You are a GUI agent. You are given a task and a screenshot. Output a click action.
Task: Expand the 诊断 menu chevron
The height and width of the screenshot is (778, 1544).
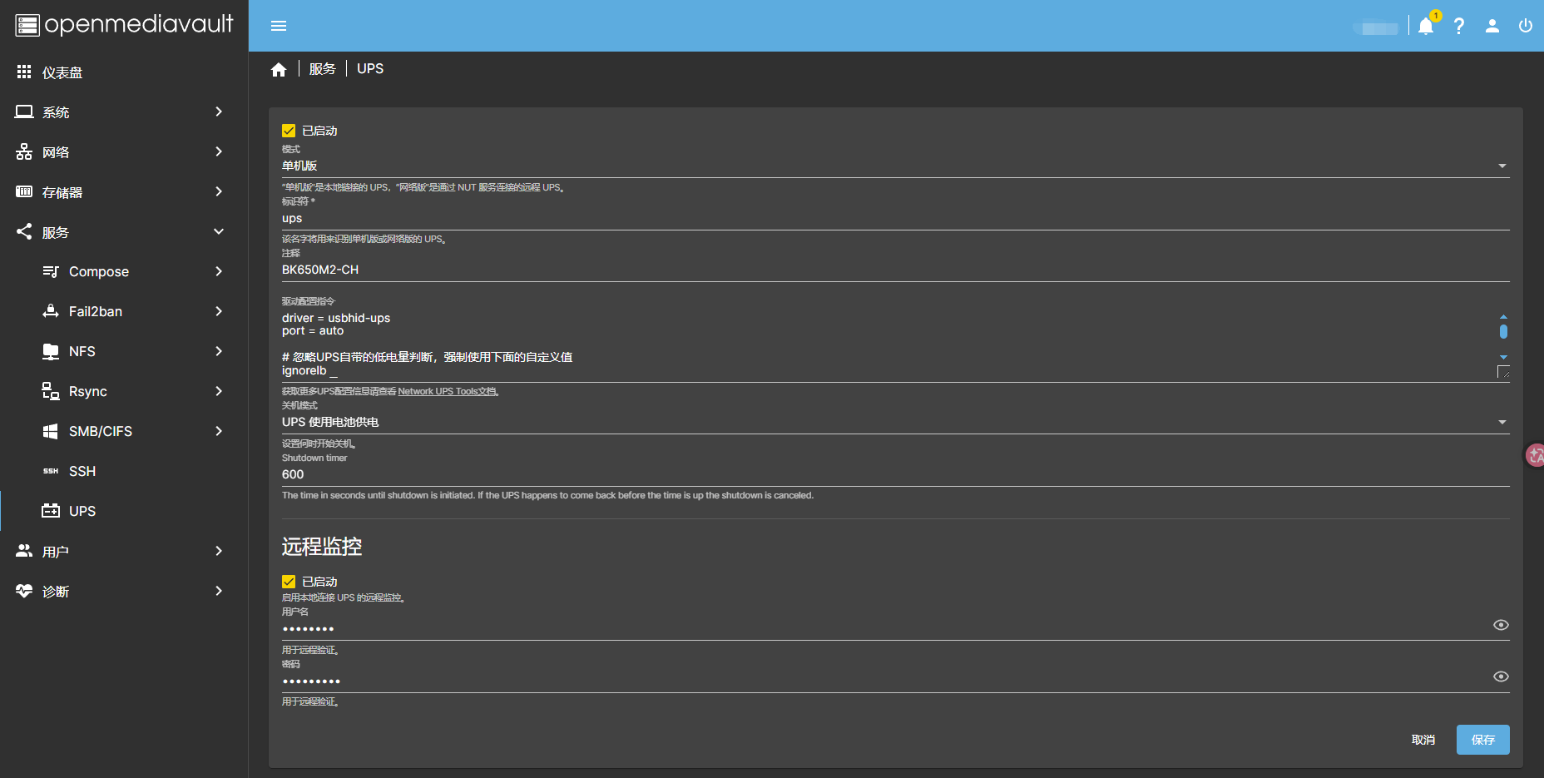click(x=219, y=591)
